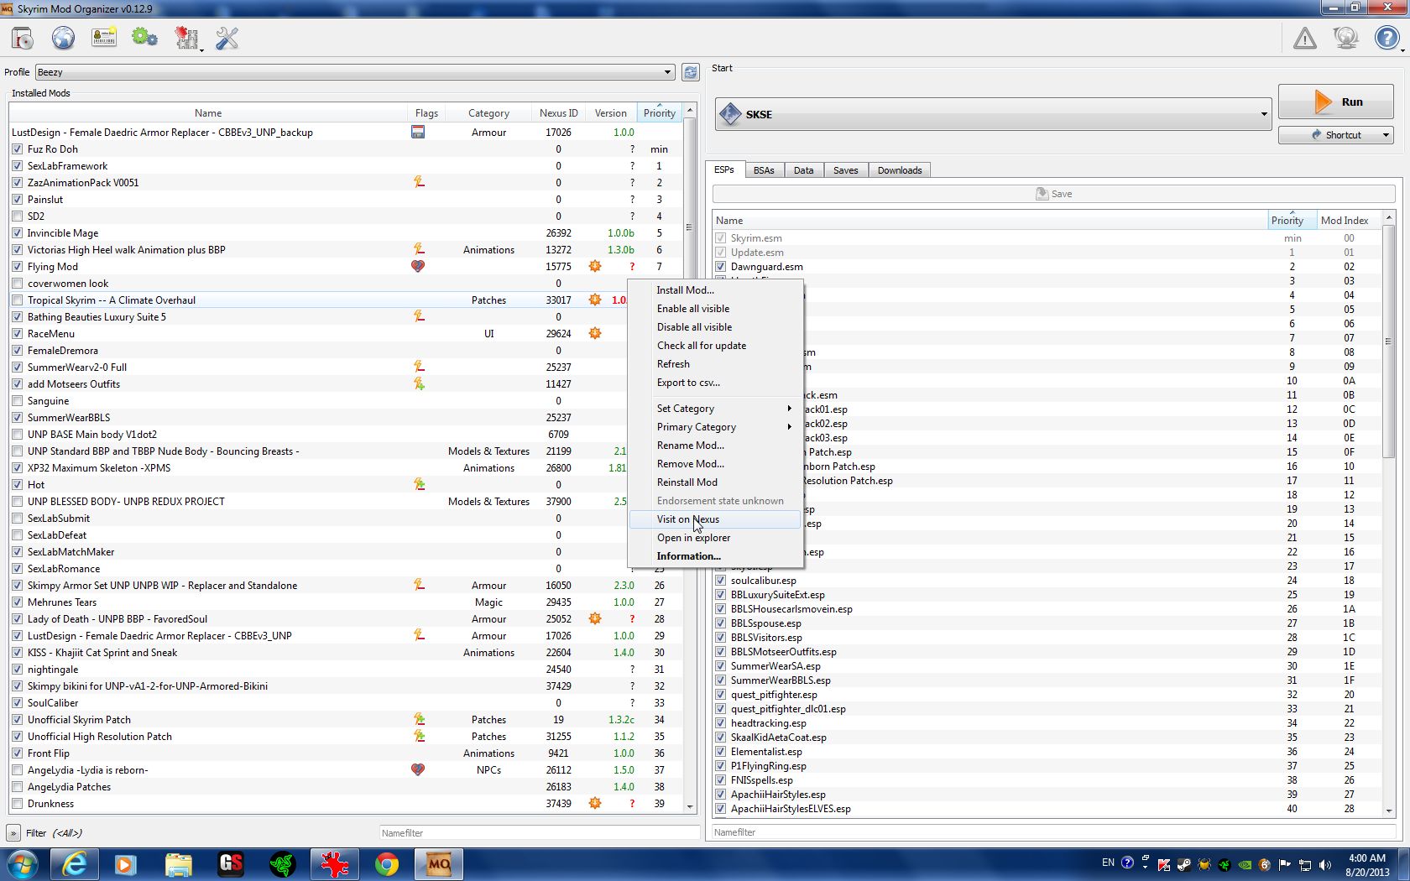Screen dimensions: 1410x881
Task: Click the mod list Namefilter input field
Action: click(x=537, y=833)
